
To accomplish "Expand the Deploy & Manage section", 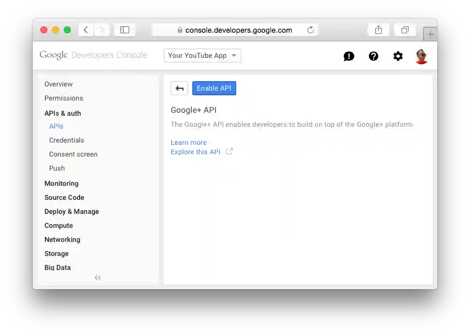I will [72, 212].
